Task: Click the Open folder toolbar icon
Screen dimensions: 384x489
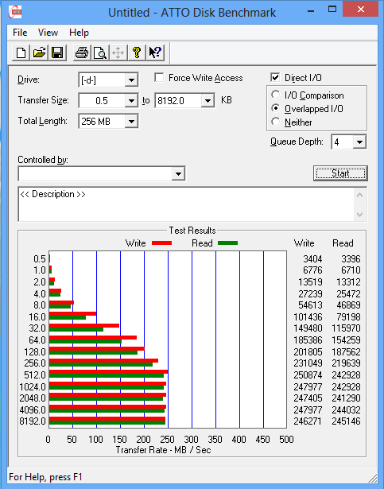Action: click(x=39, y=52)
